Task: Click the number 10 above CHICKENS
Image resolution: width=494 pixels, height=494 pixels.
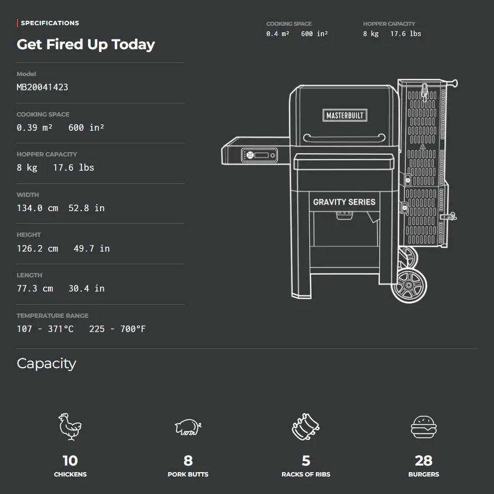Action: tap(70, 461)
